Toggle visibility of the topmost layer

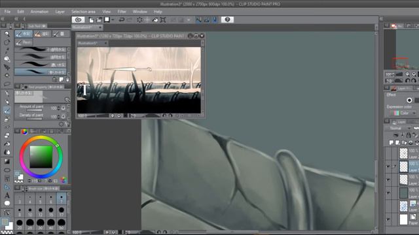pos(388,153)
